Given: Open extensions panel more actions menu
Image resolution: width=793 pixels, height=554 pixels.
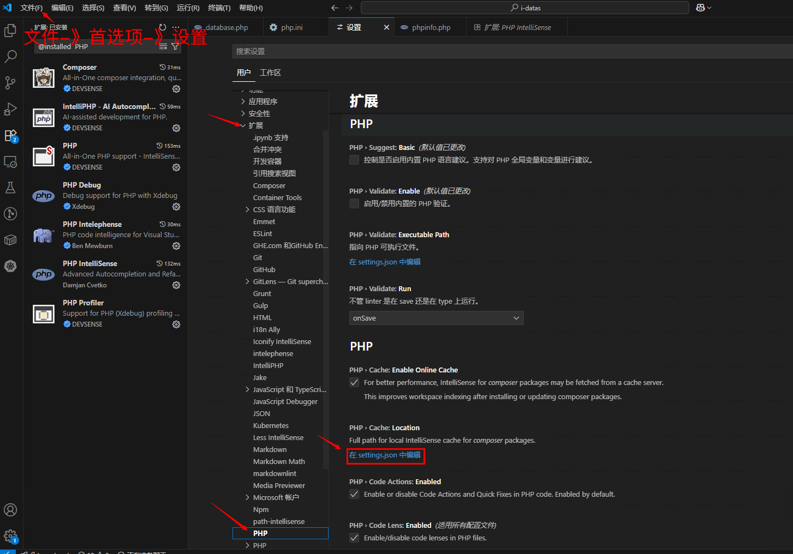Looking at the screenshot, I should click(176, 27).
